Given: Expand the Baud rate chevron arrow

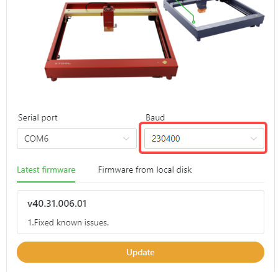Looking at the screenshot, I should coord(254,138).
